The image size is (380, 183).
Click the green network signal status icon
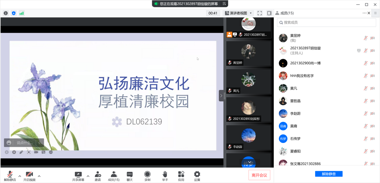(x=21, y=13)
